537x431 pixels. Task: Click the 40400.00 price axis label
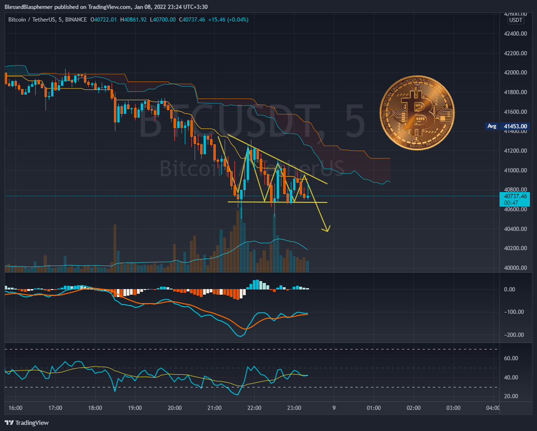click(515, 229)
